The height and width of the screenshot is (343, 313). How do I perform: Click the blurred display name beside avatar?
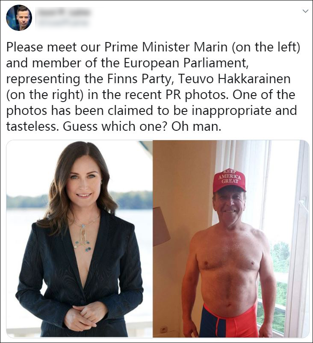point(64,12)
